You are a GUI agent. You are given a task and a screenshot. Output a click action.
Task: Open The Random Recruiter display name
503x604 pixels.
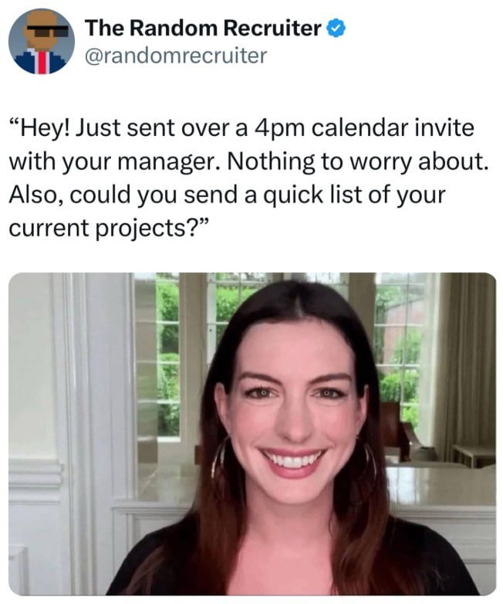click(203, 28)
